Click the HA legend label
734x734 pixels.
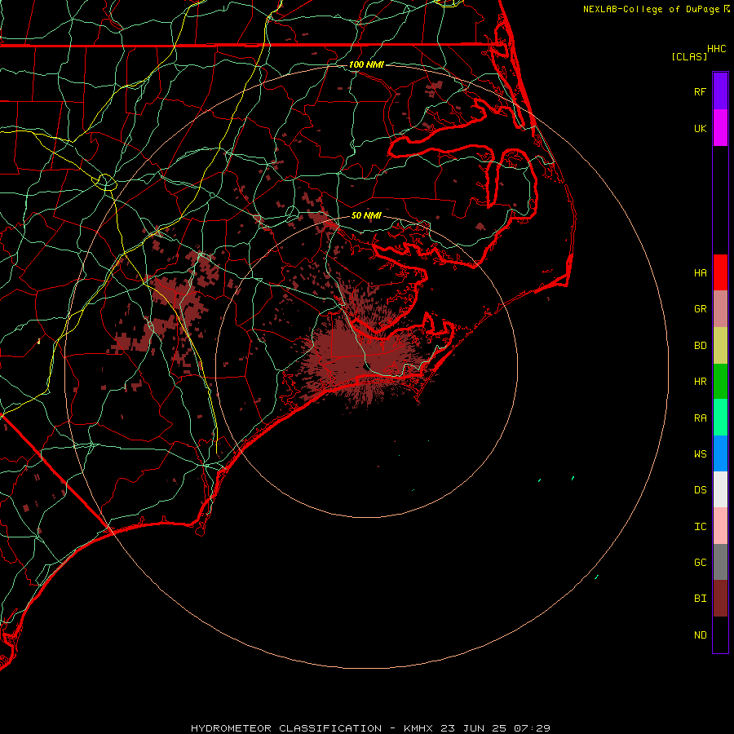(x=700, y=272)
